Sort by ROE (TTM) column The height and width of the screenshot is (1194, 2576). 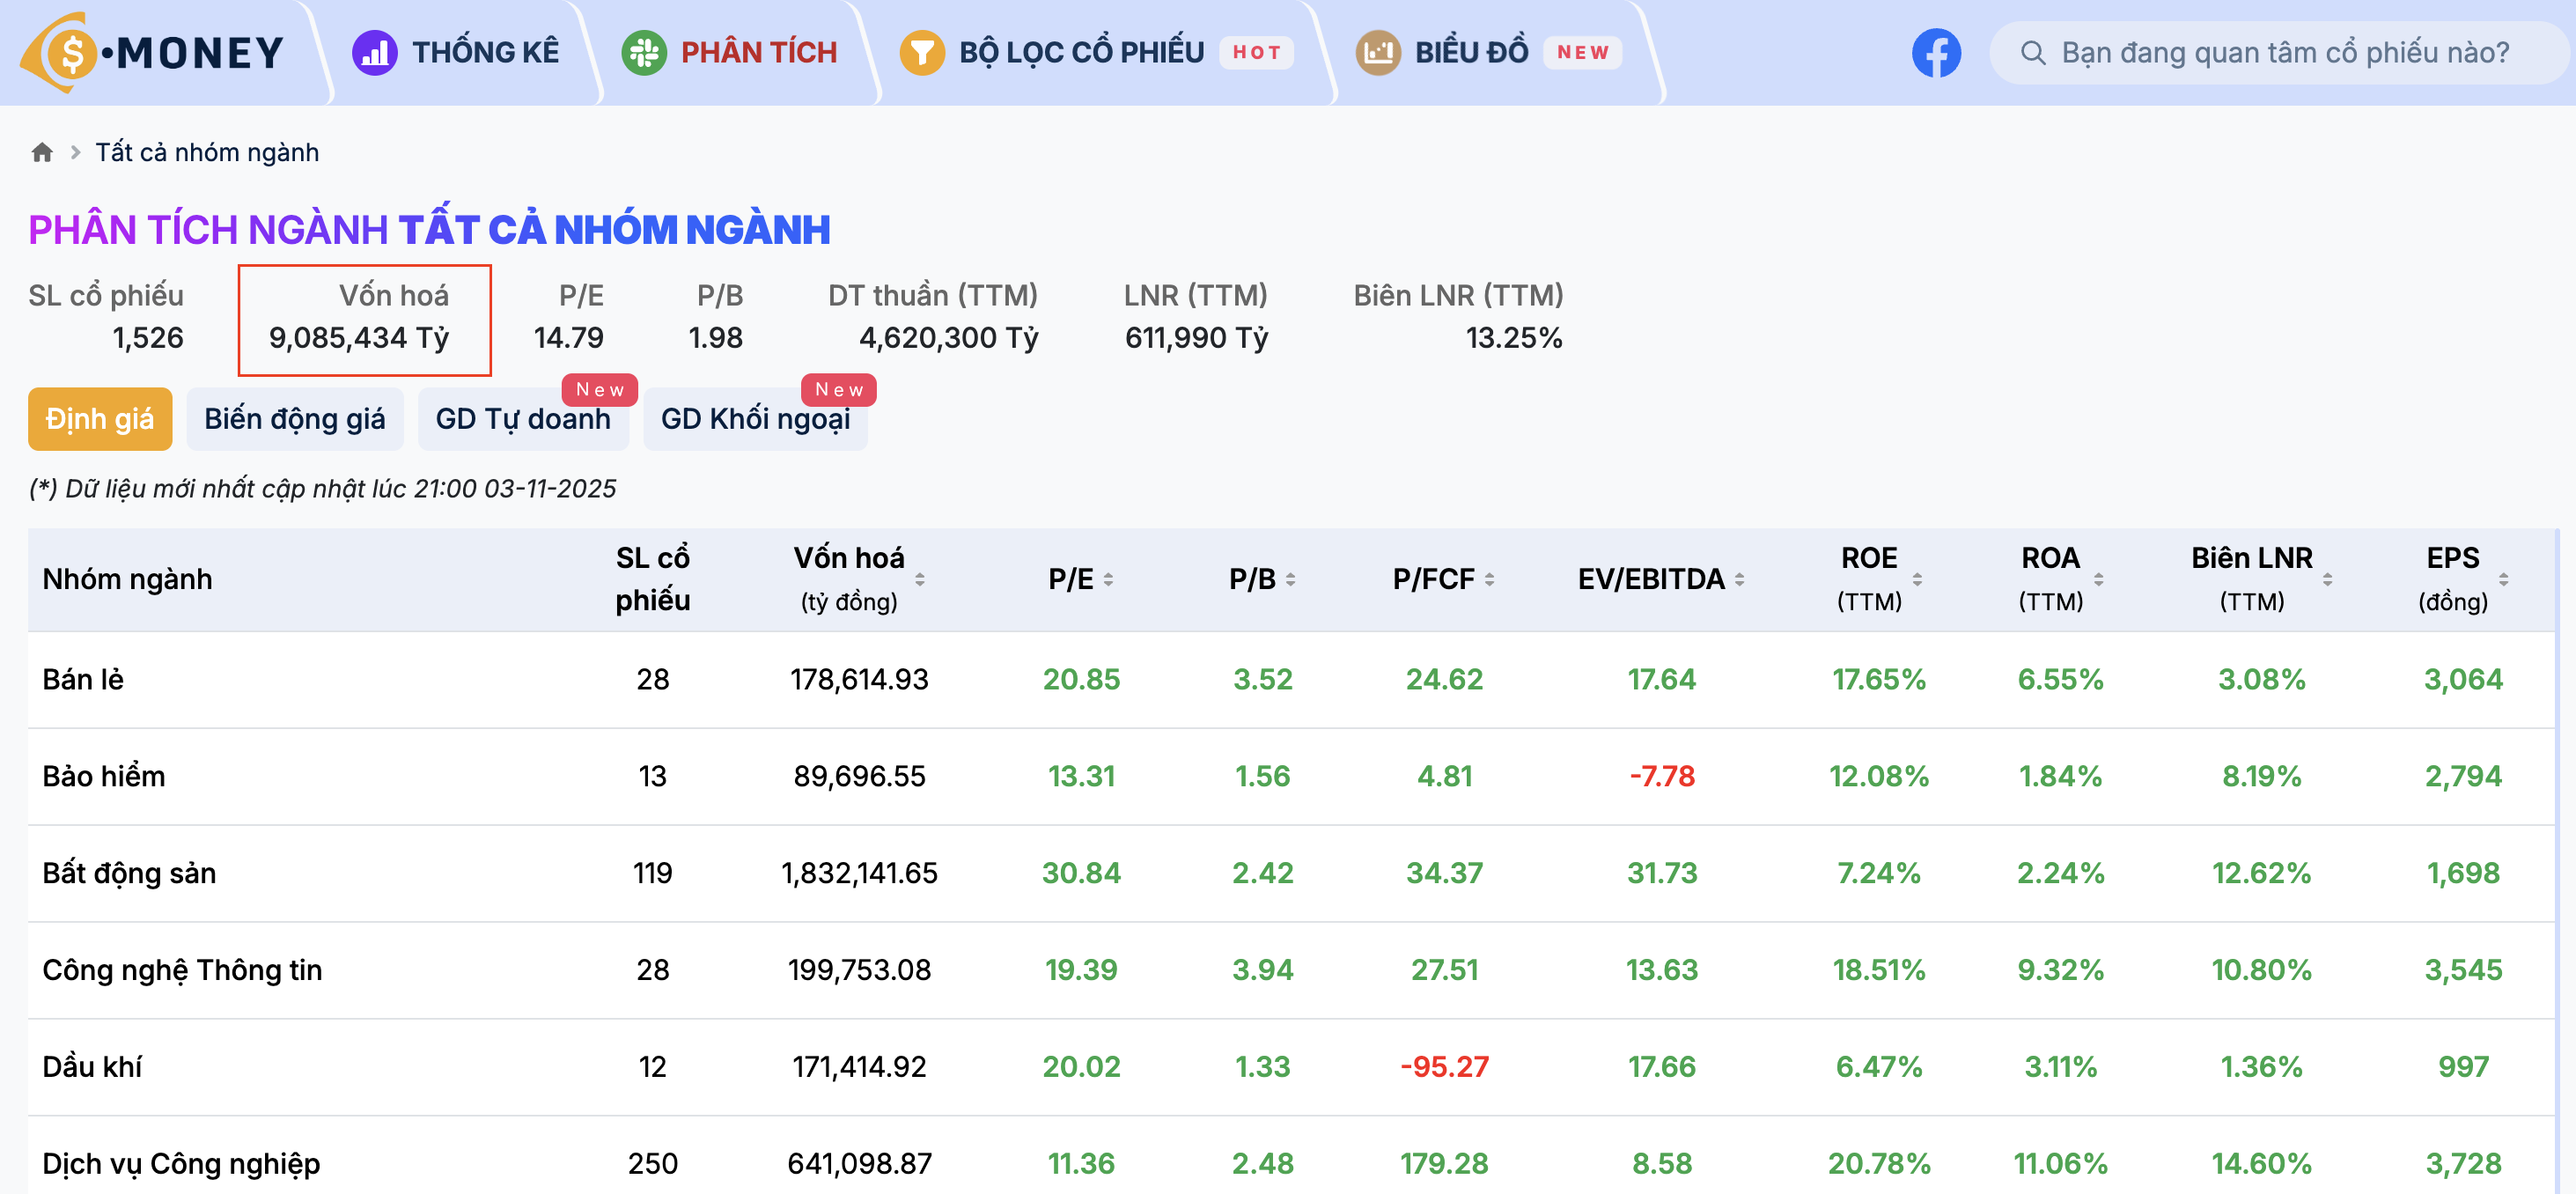click(1916, 579)
